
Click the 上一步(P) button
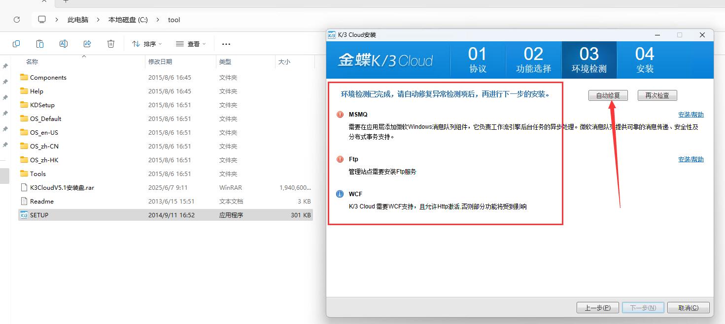[x=597, y=308]
